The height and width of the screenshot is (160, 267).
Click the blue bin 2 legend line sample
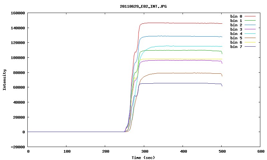coord(250,25)
